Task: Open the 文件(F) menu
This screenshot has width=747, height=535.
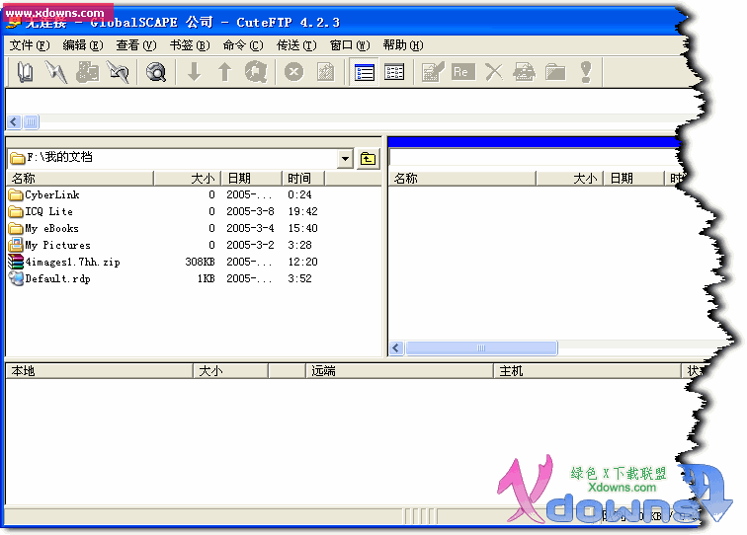Action: (x=30, y=45)
